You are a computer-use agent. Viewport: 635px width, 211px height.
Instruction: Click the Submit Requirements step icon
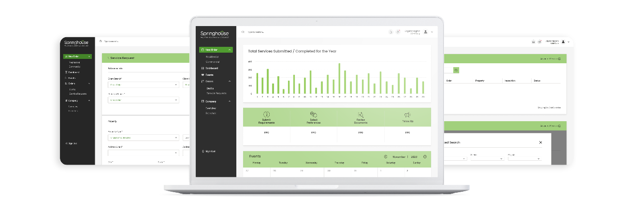tap(266, 114)
